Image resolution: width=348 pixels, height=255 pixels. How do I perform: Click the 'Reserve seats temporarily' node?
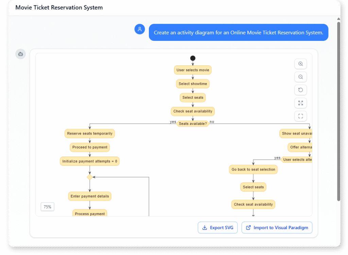tap(89, 133)
